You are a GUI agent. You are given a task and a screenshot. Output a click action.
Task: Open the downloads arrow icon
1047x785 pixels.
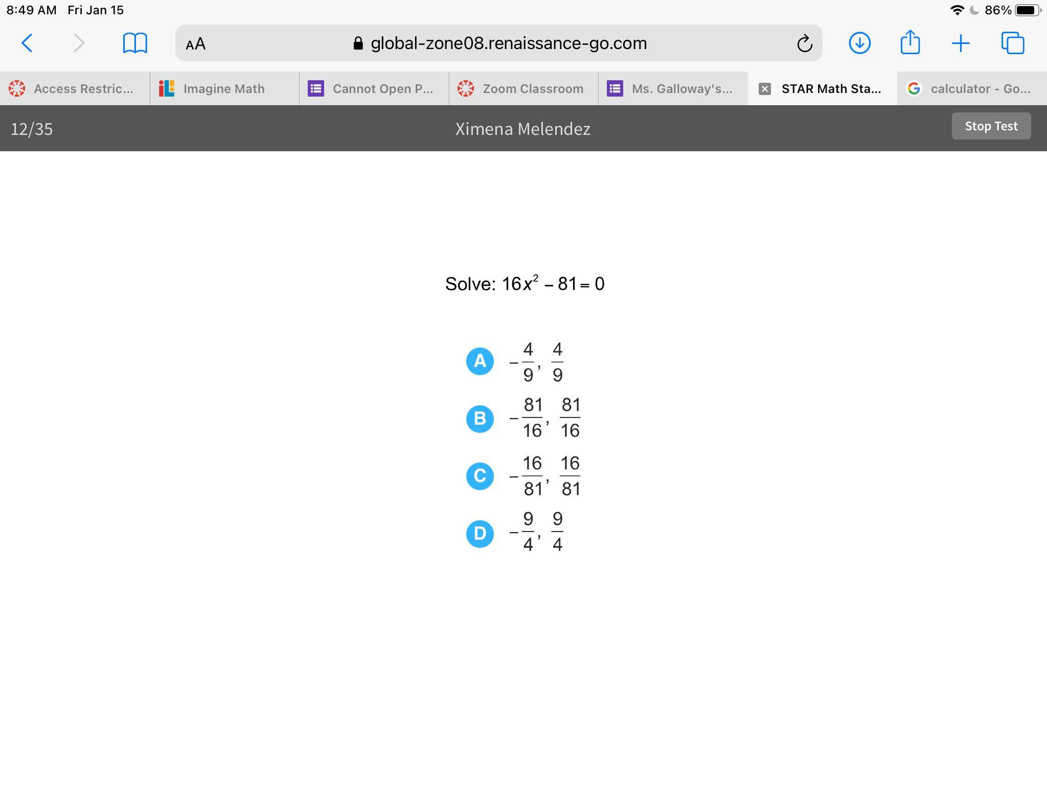point(859,43)
